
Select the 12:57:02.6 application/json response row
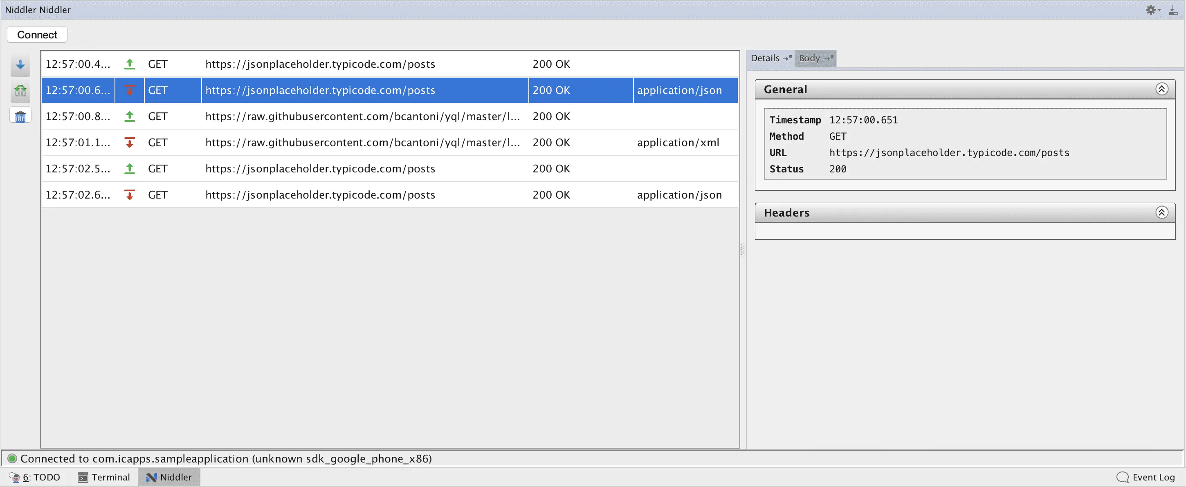(319, 195)
